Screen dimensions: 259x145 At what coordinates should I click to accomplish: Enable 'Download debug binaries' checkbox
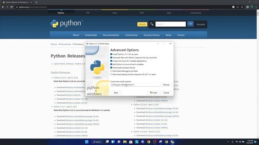111,75
